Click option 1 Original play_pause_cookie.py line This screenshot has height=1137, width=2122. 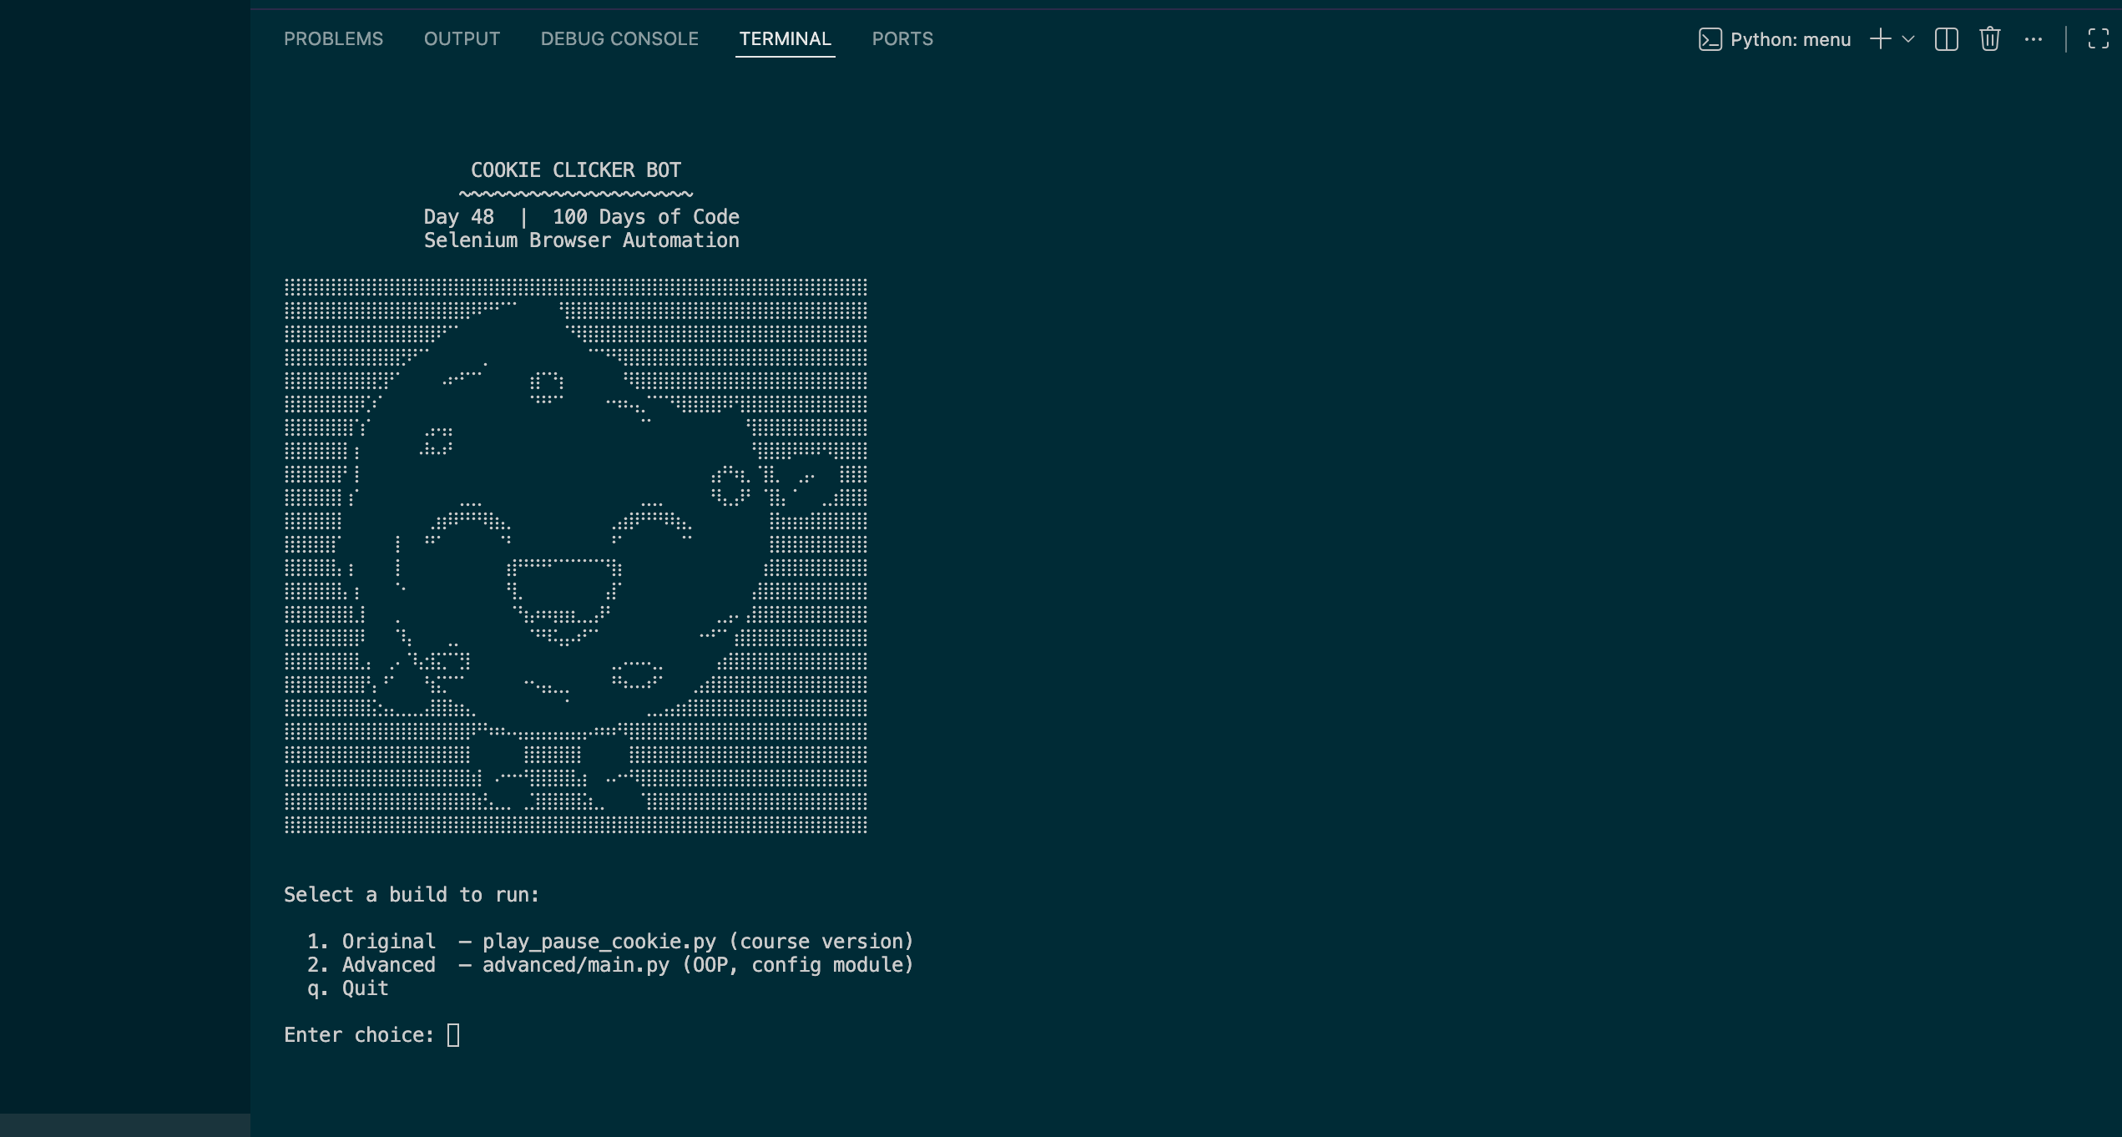pos(610,942)
